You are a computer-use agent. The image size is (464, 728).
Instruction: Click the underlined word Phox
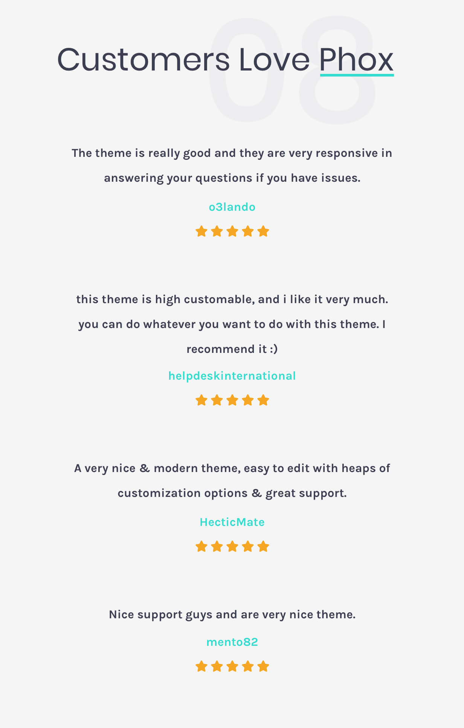(357, 60)
